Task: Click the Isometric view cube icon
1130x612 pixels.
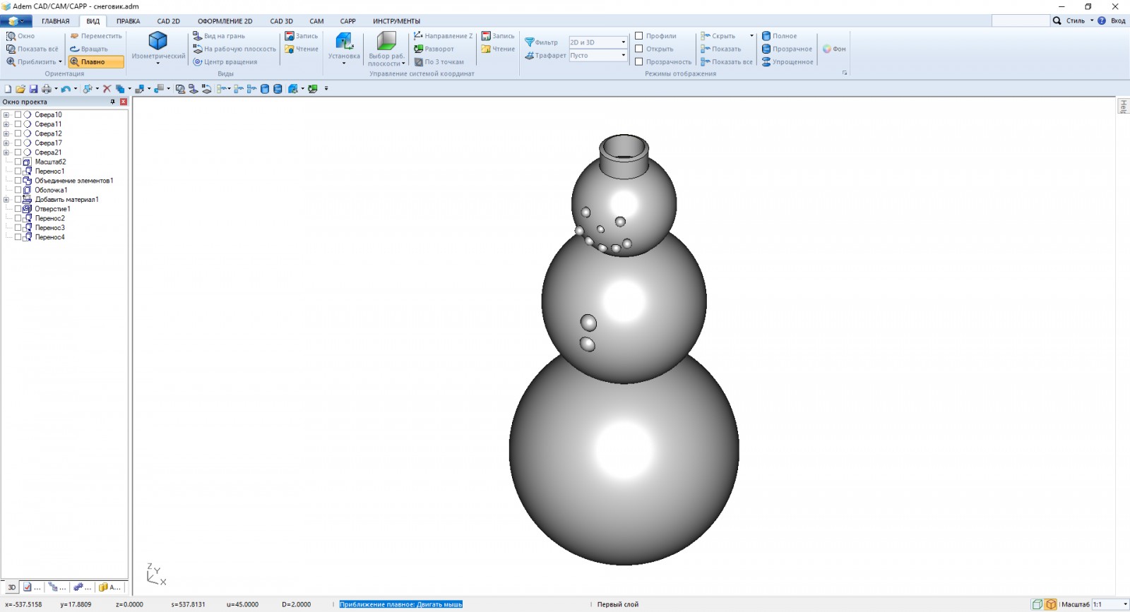Action: pos(157,41)
